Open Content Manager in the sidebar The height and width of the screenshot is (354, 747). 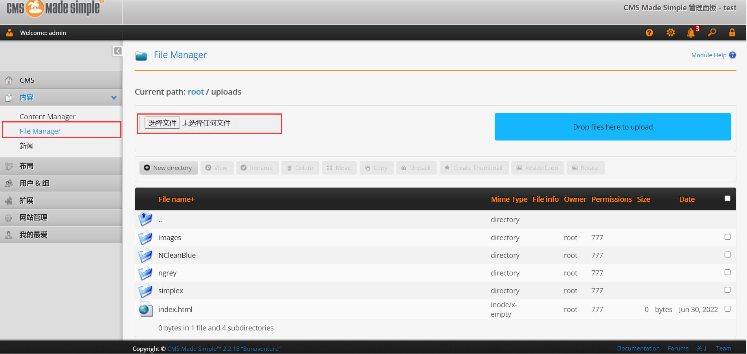pyautogui.click(x=48, y=117)
